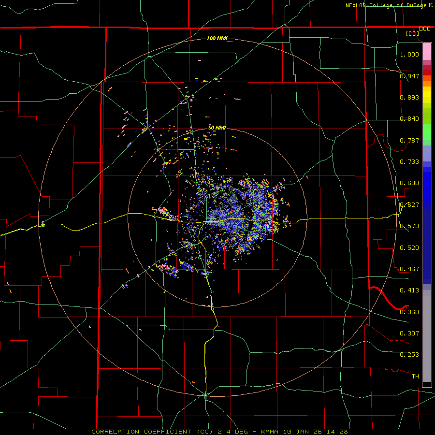This screenshot has height=435, width=435.
Task: Click the 0.467 color scale value
Action: pyautogui.click(x=409, y=269)
